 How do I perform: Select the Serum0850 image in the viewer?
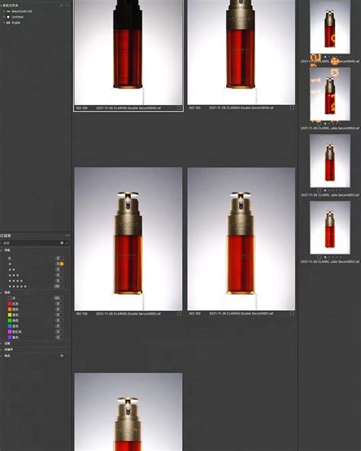coord(128,238)
